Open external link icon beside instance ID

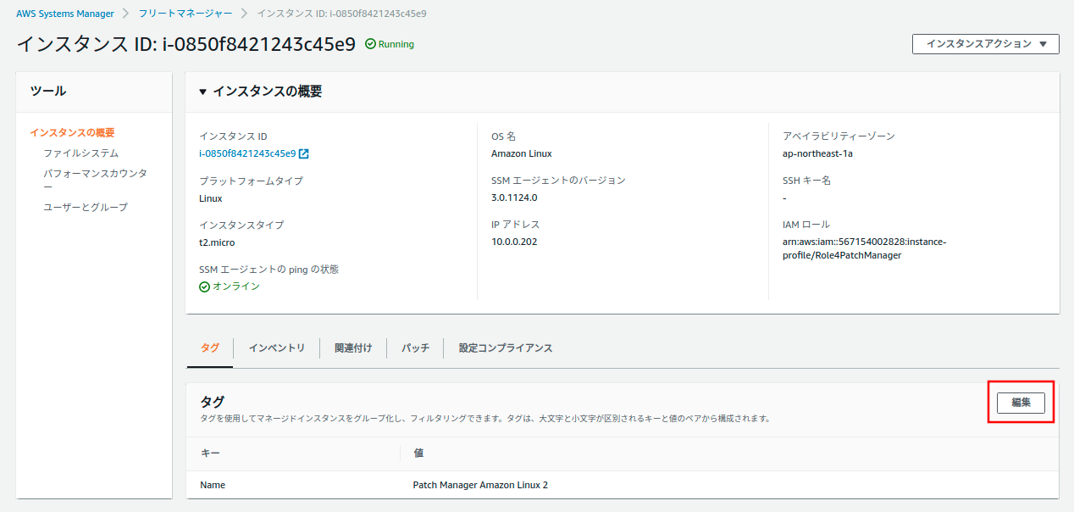point(304,153)
